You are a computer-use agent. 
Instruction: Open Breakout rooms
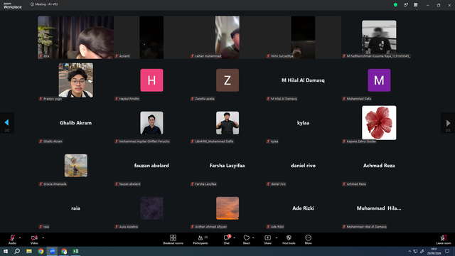173,240
